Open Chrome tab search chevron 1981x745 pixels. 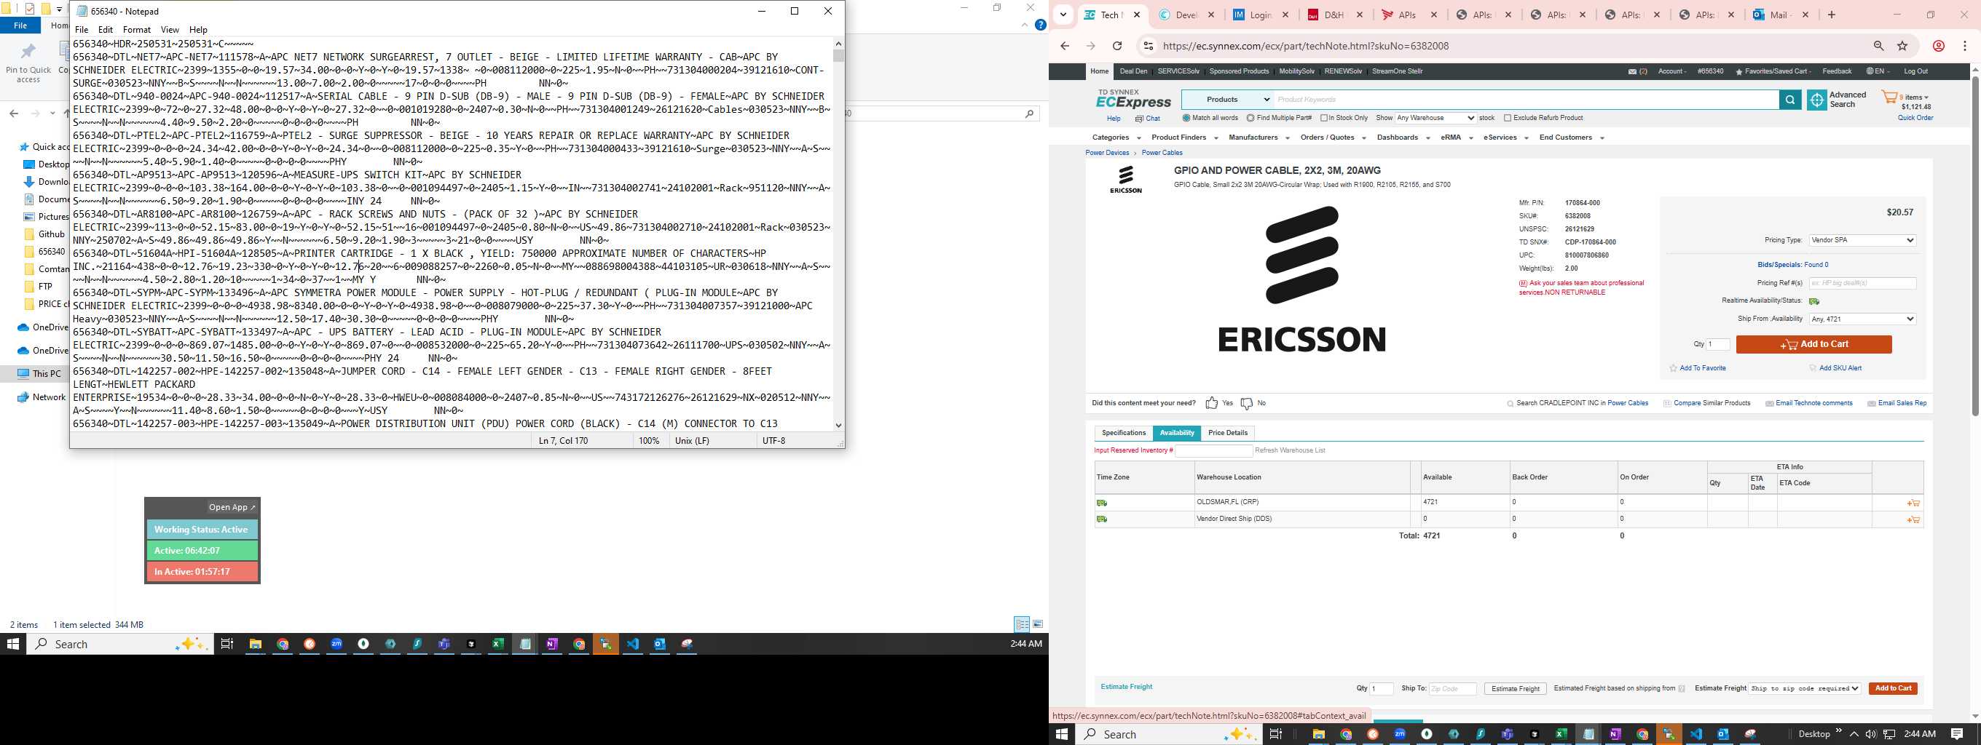click(x=1063, y=15)
